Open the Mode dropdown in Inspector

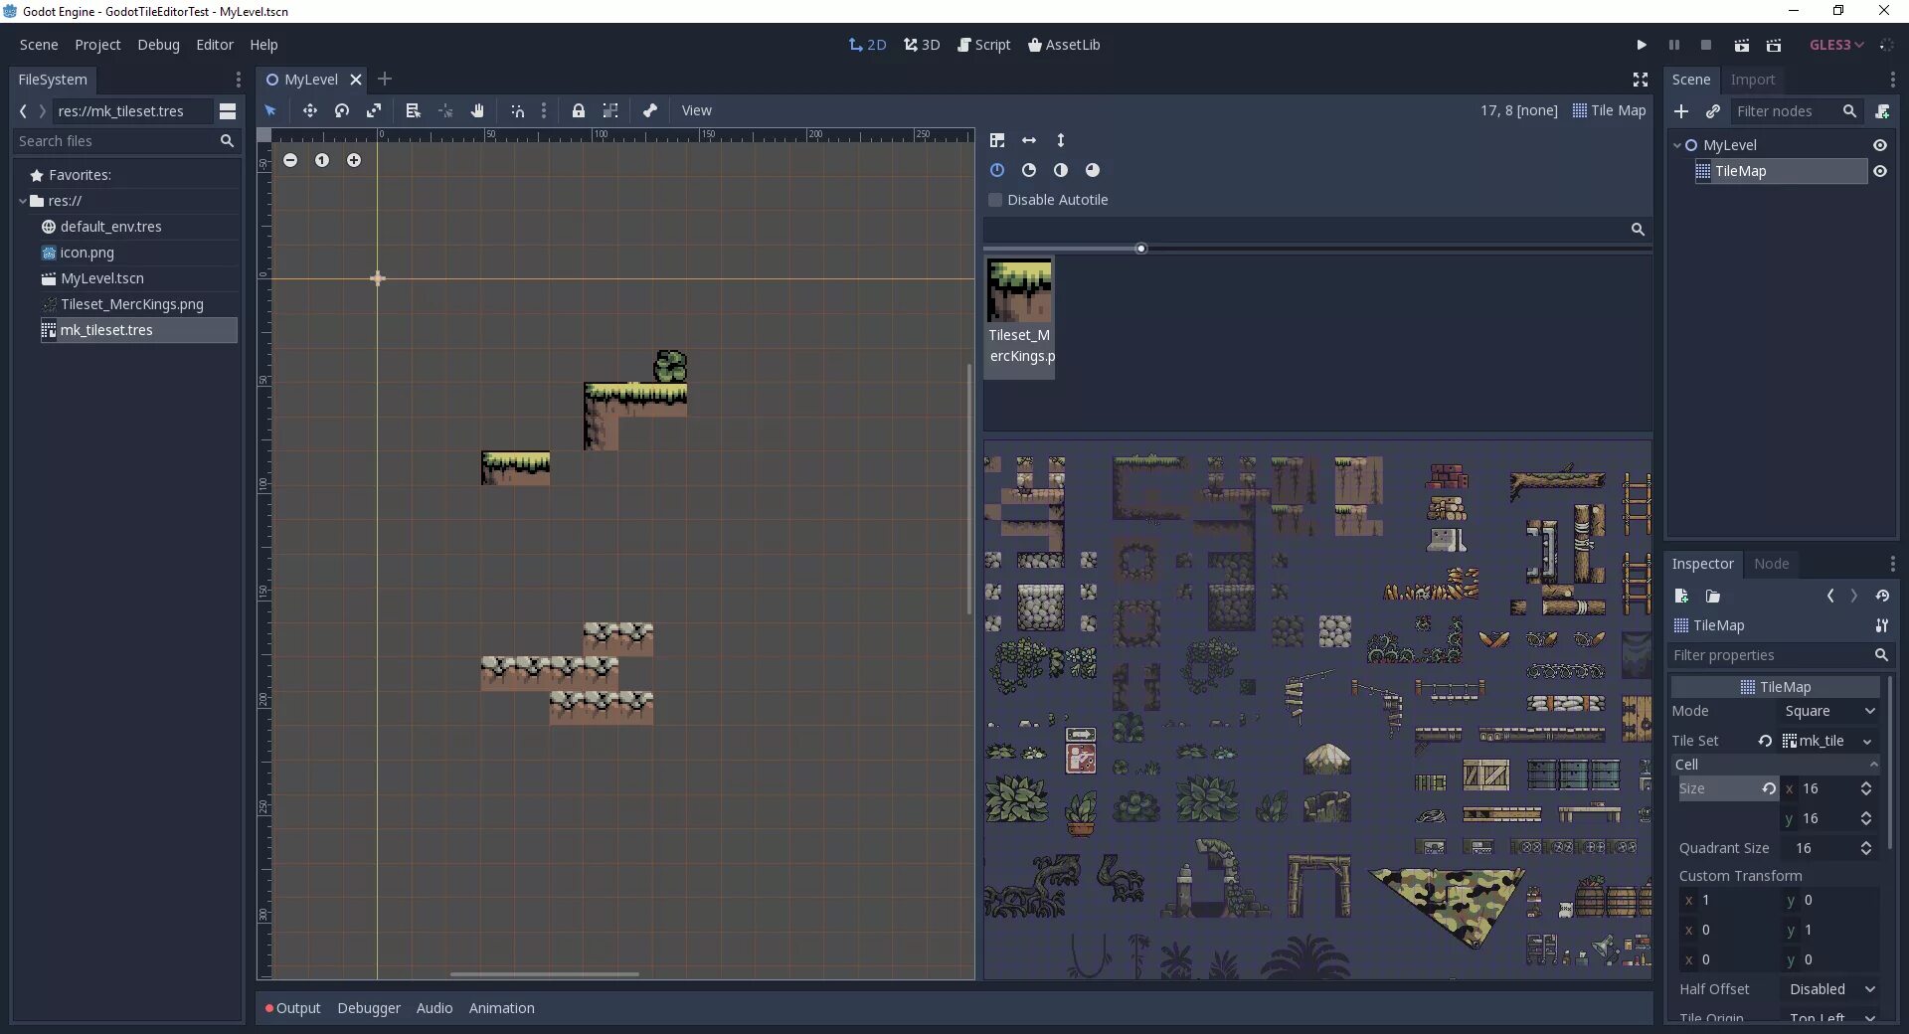pyautogui.click(x=1827, y=711)
